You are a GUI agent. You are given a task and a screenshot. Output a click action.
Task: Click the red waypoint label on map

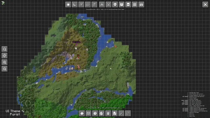coord(78,55)
